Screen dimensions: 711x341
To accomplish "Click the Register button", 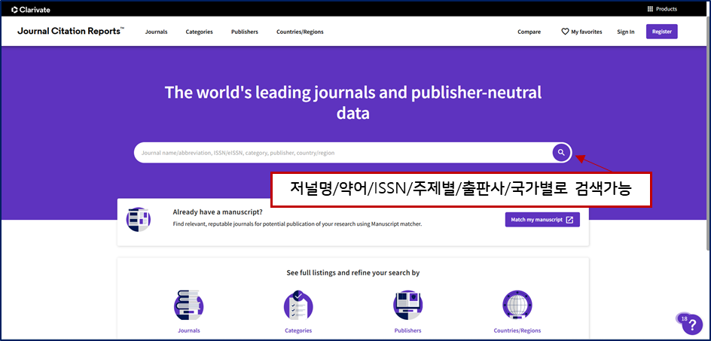I will click(x=661, y=32).
